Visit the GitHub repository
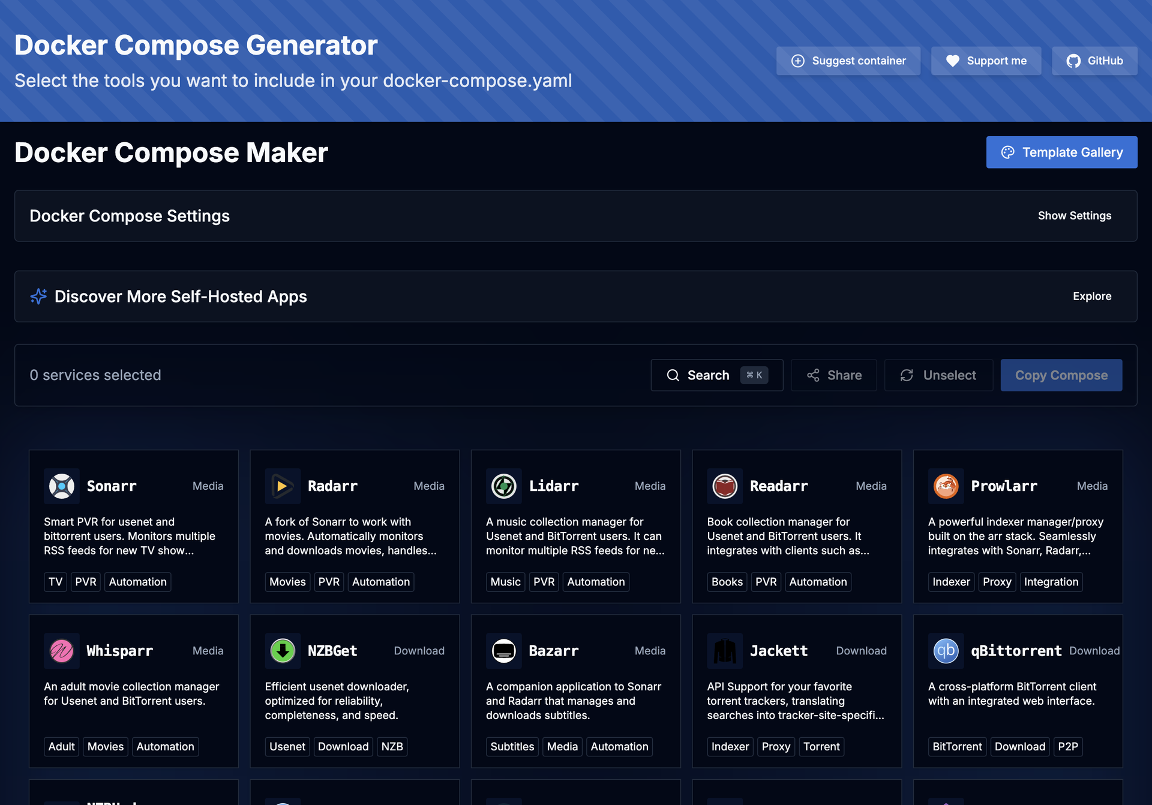Viewport: 1152px width, 805px height. 1094,61
